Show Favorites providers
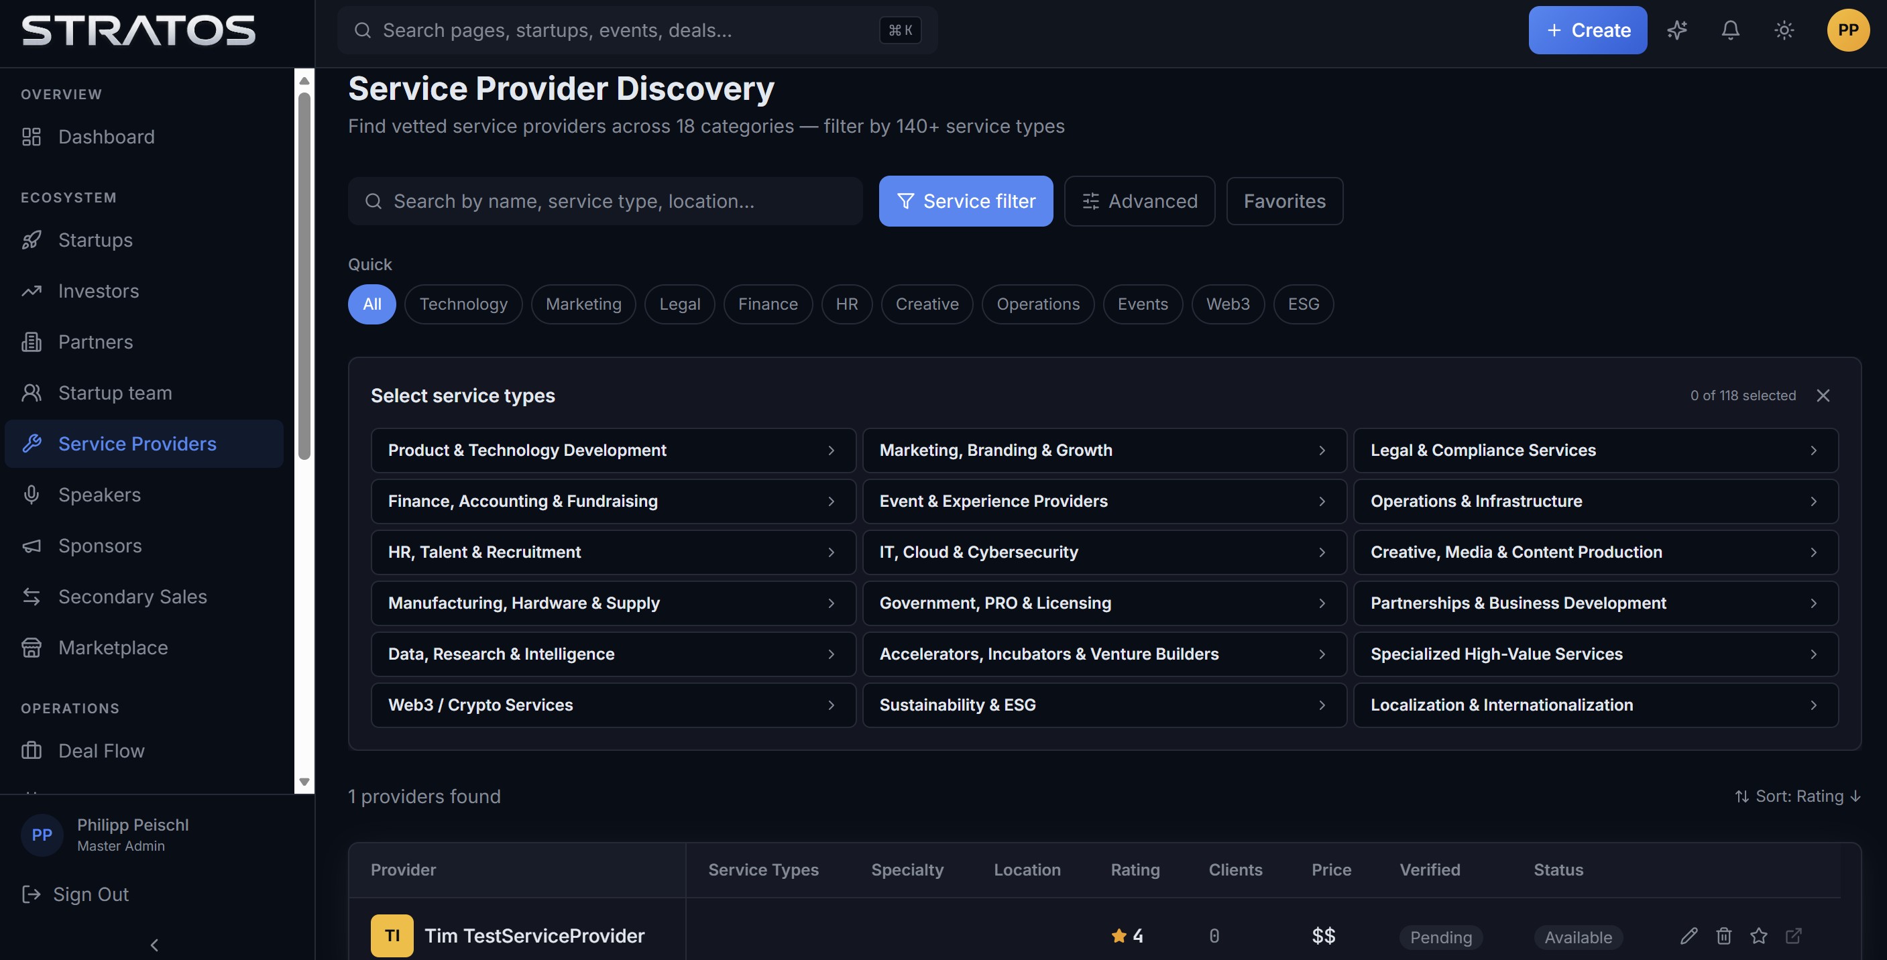The image size is (1887, 960). [1284, 200]
